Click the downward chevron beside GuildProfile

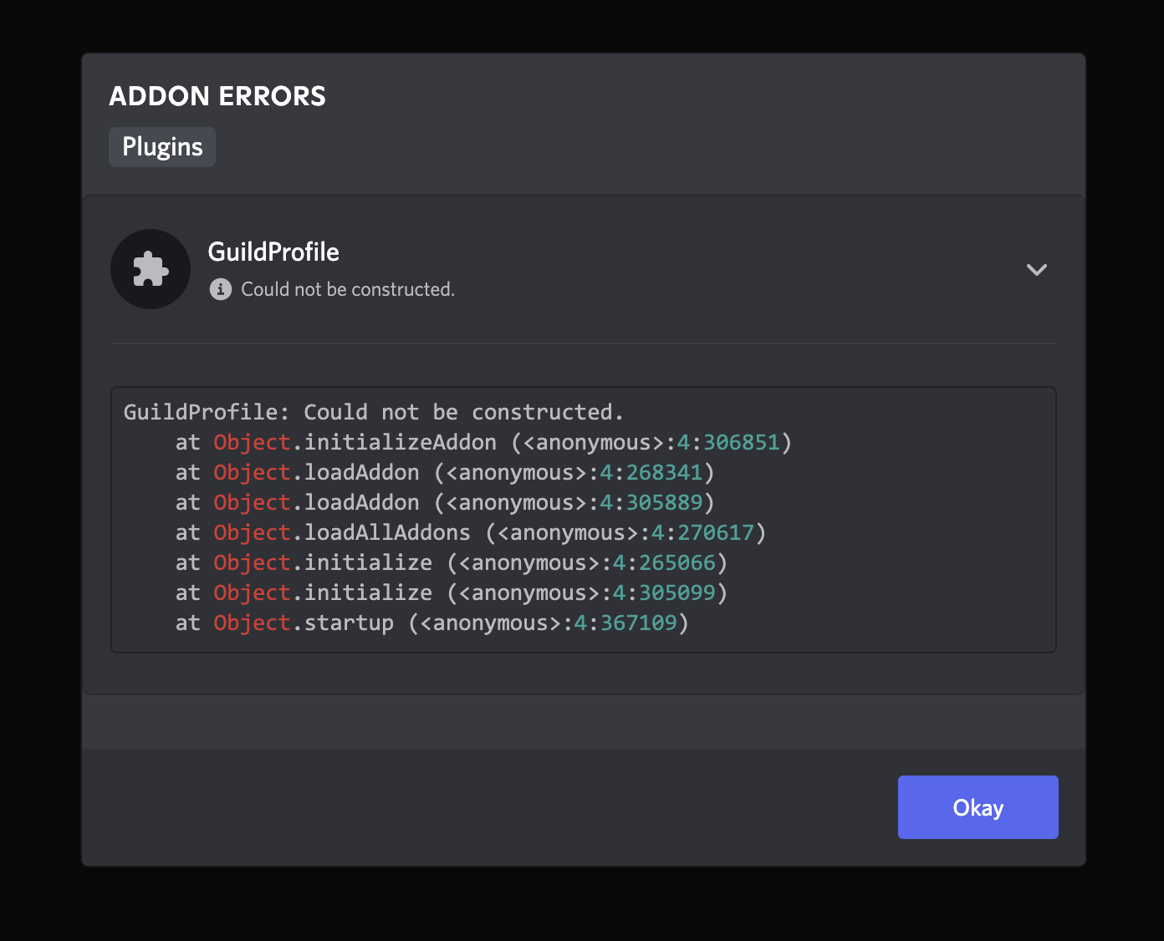click(x=1037, y=270)
